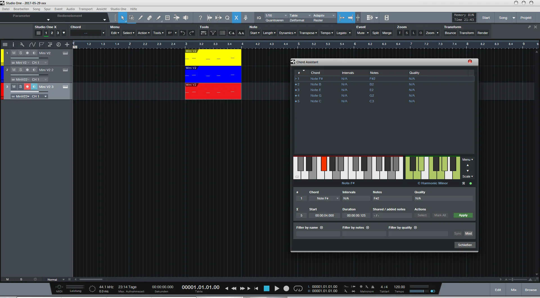Screen dimensions: 540x298
Task: Click the green Apply button
Action: pyautogui.click(x=463, y=215)
